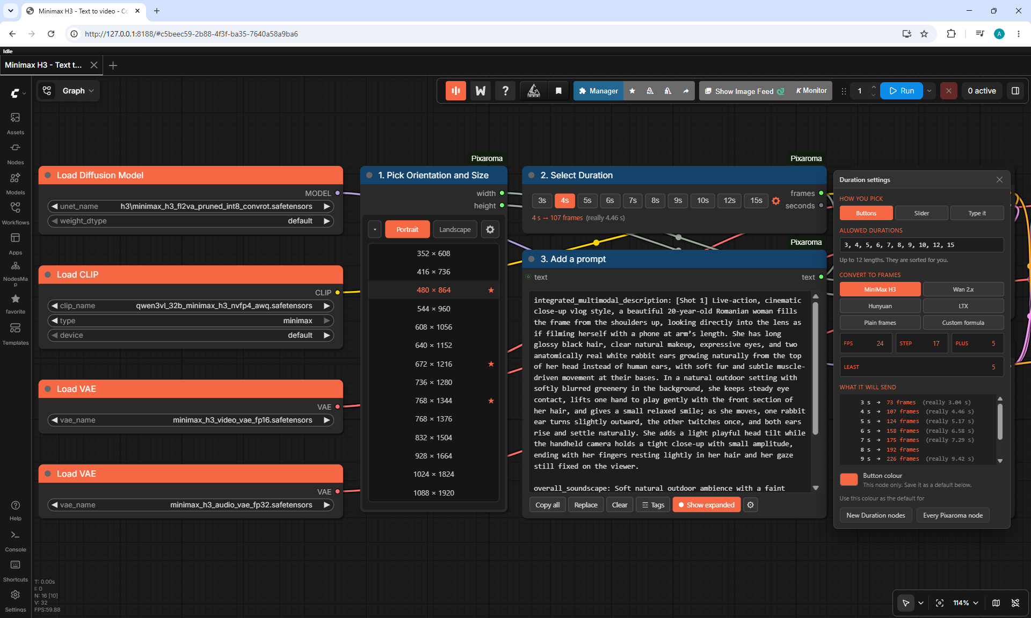Click the orange bars icon in toolbar
The height and width of the screenshot is (618, 1031).
coord(456,91)
